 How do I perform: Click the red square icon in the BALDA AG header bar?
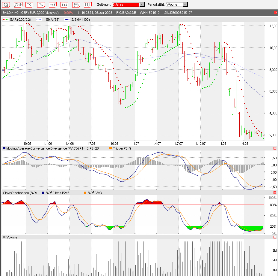(x=275, y=12)
